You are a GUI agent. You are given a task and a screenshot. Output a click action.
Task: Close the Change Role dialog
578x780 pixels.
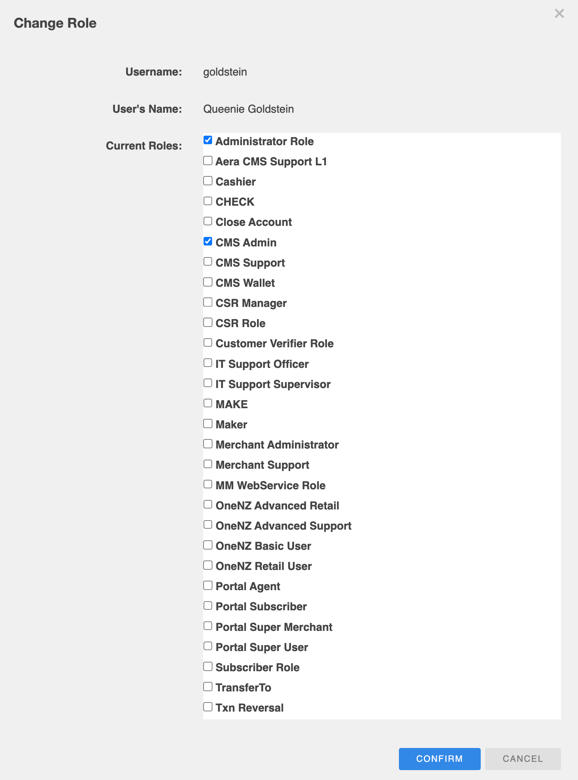tap(559, 14)
